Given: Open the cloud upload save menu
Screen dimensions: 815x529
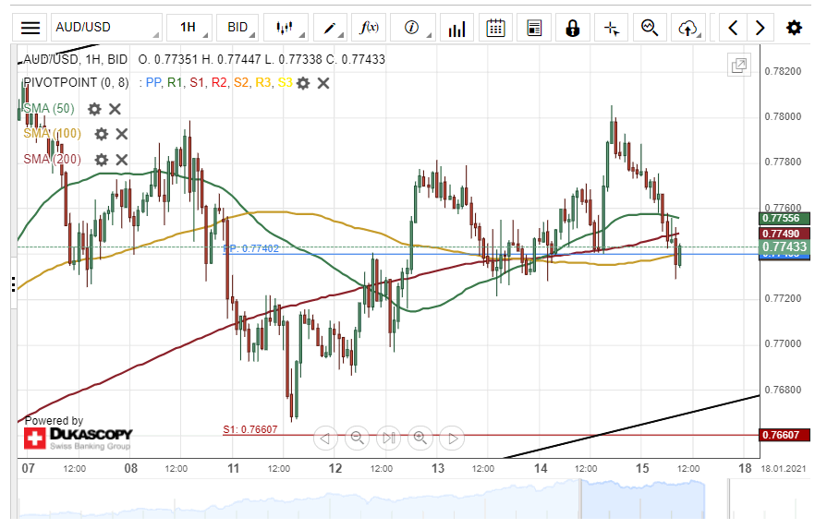Looking at the screenshot, I should pos(687,28).
